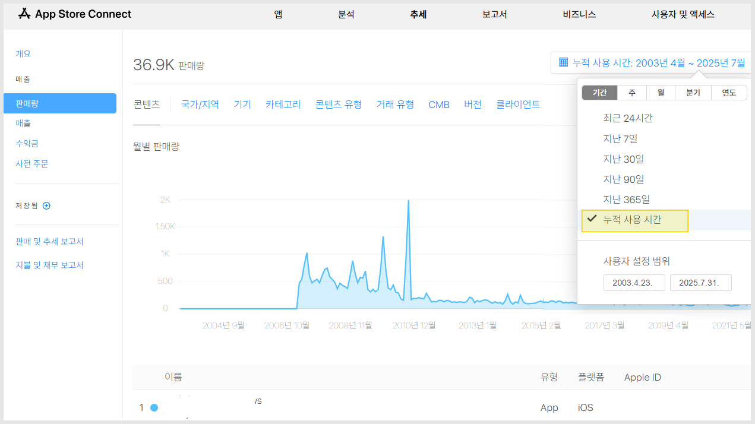Click the calendar icon in date range selector
Image resolution: width=755 pixels, height=424 pixels.
click(564, 62)
